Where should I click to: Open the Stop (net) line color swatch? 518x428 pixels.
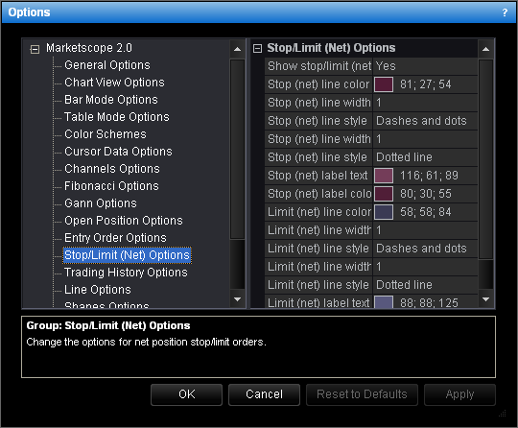(384, 84)
